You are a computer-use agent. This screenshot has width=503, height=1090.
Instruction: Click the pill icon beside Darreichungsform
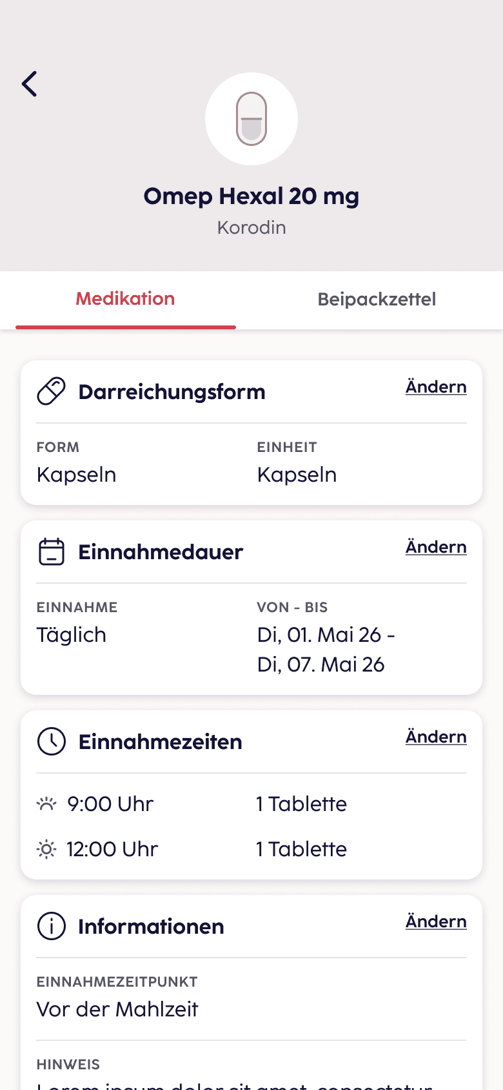[52, 391]
